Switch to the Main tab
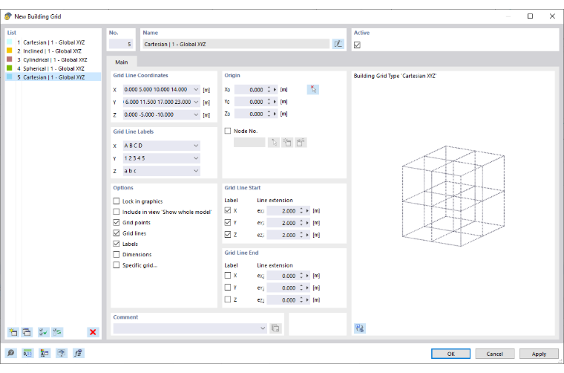This screenshot has height=373, width=564. 122,62
